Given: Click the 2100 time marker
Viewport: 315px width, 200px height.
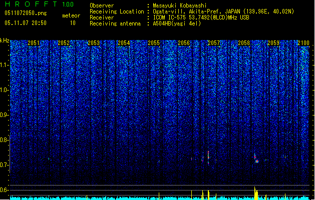Looking at the screenshot, I should 303,42.
